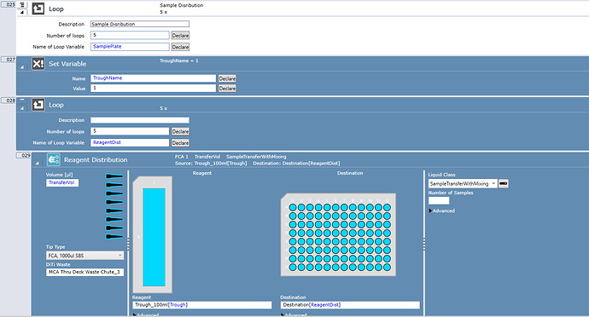Click the TransferVol volume field

pos(62,182)
